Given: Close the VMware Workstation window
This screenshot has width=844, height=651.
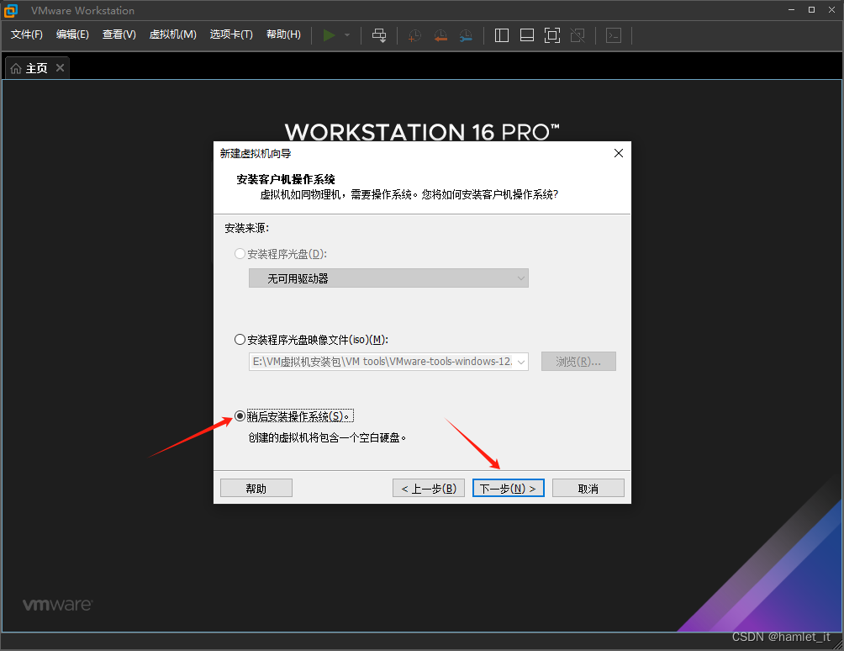Looking at the screenshot, I should tap(831, 10).
